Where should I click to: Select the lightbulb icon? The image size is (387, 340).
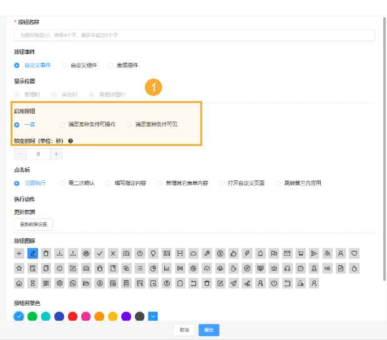(154, 253)
